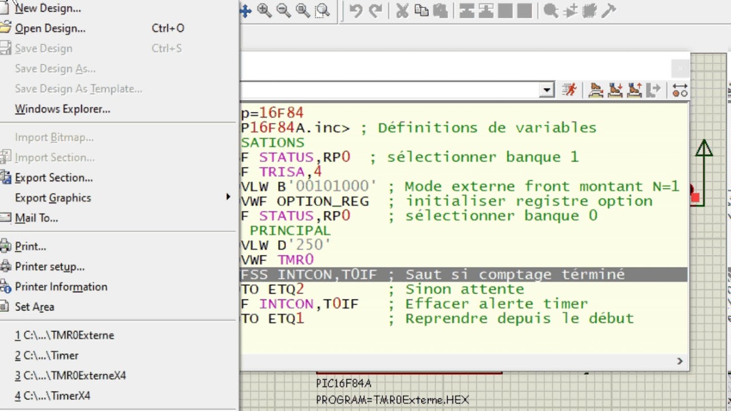The height and width of the screenshot is (411, 731).
Task: Click the Block Copy icon
Action: click(x=467, y=10)
